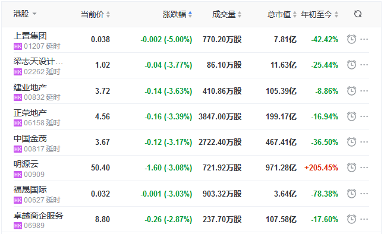Set price alert for 上置集团
This screenshot has height=234, width=384.
pos(351,39)
